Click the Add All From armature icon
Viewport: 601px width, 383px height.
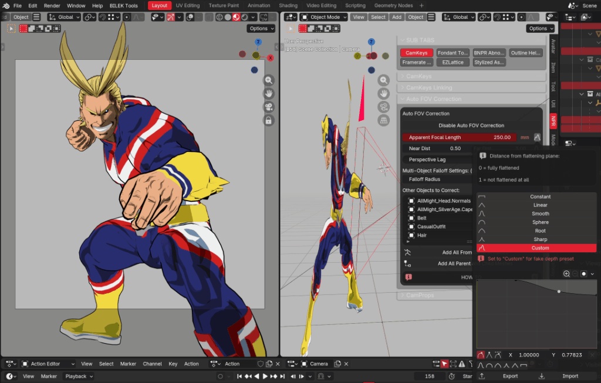pos(407,252)
